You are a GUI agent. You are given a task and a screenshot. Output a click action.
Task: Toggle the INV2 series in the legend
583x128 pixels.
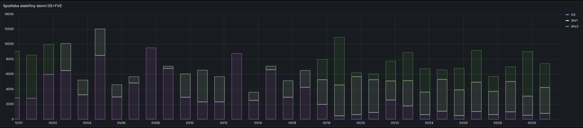click(x=575, y=27)
